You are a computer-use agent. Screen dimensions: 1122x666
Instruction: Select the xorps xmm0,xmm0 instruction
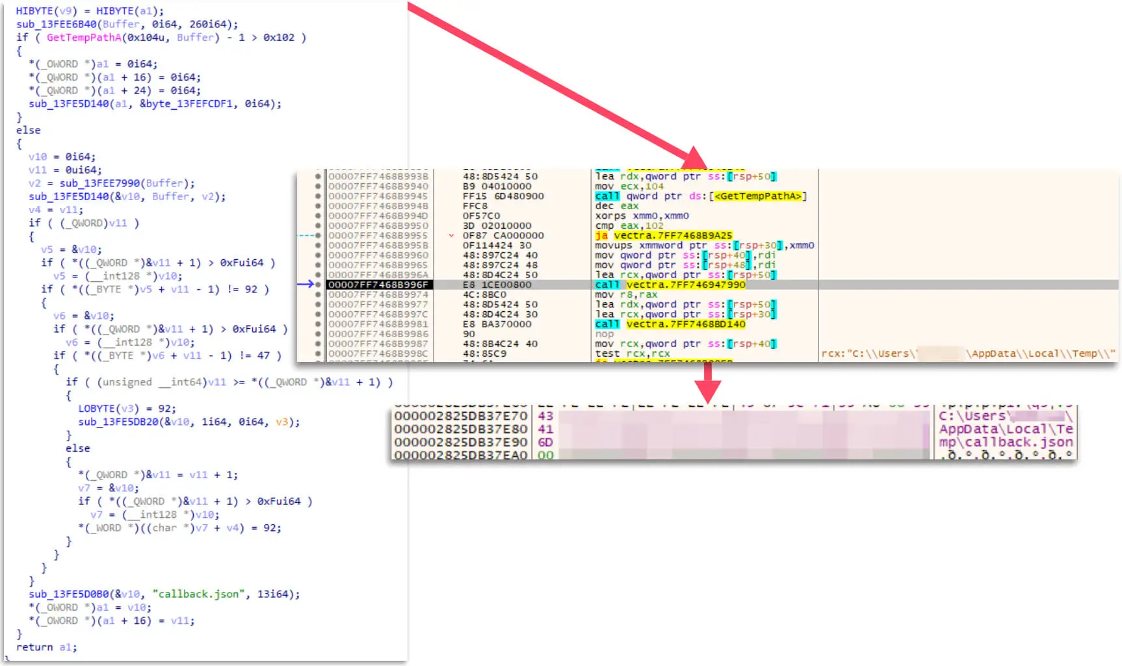pos(642,216)
